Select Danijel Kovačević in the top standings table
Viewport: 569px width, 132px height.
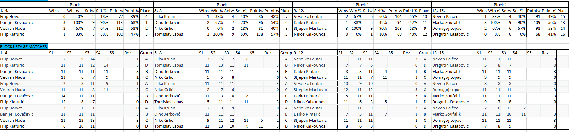(17, 22)
